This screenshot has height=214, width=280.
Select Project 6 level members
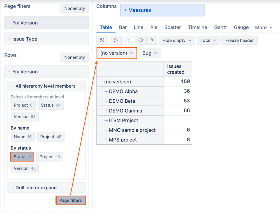pos(23,105)
